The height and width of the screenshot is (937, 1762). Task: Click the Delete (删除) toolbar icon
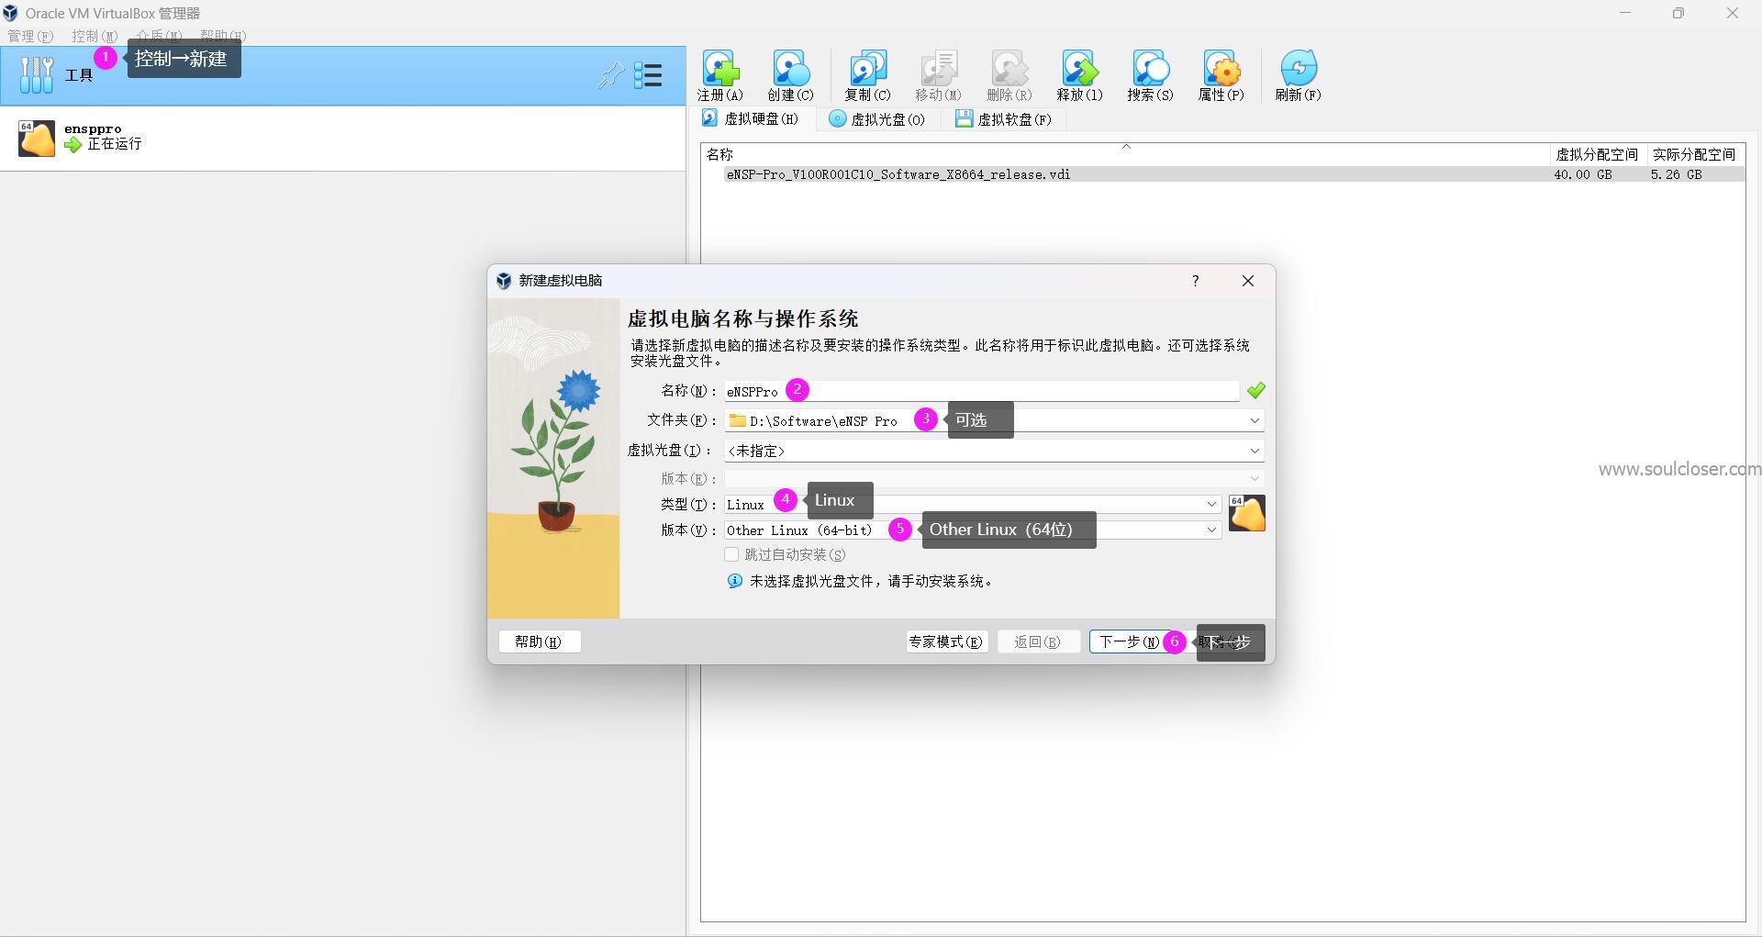click(1009, 69)
